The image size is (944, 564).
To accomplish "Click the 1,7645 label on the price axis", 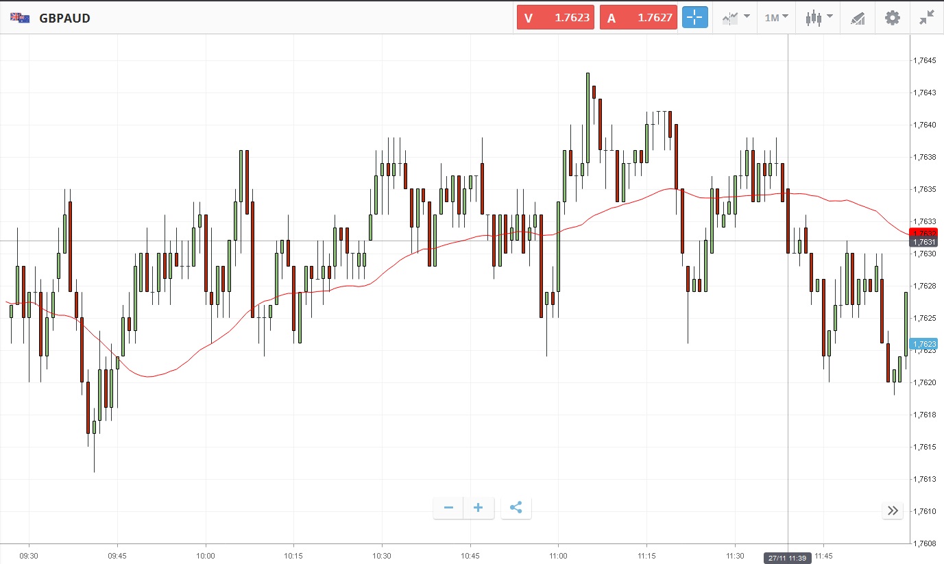I will (x=925, y=60).
